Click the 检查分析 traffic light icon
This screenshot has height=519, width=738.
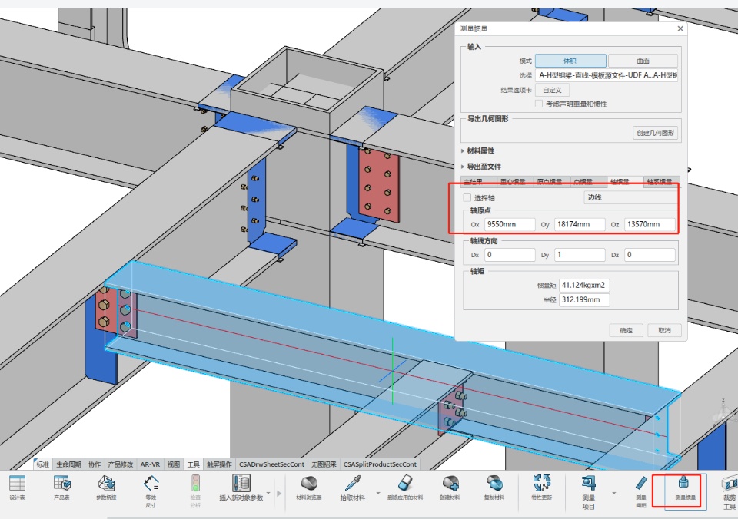pyautogui.click(x=194, y=483)
